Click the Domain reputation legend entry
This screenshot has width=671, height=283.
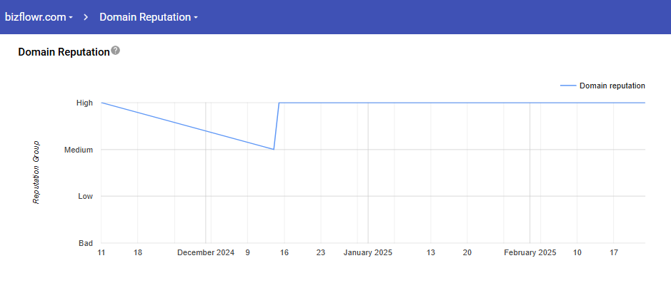click(602, 86)
